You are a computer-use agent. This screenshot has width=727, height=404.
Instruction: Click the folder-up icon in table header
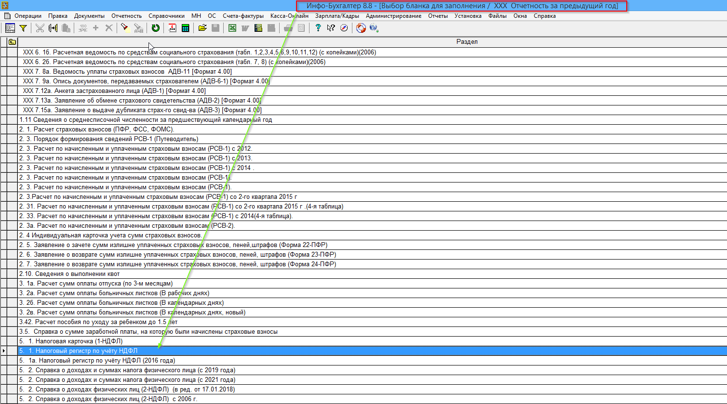[12, 42]
